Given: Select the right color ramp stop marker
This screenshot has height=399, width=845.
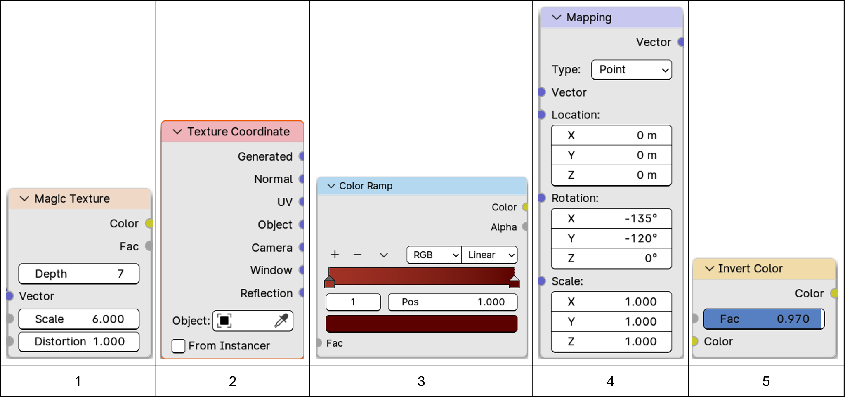Looking at the screenshot, I should coord(514,283).
